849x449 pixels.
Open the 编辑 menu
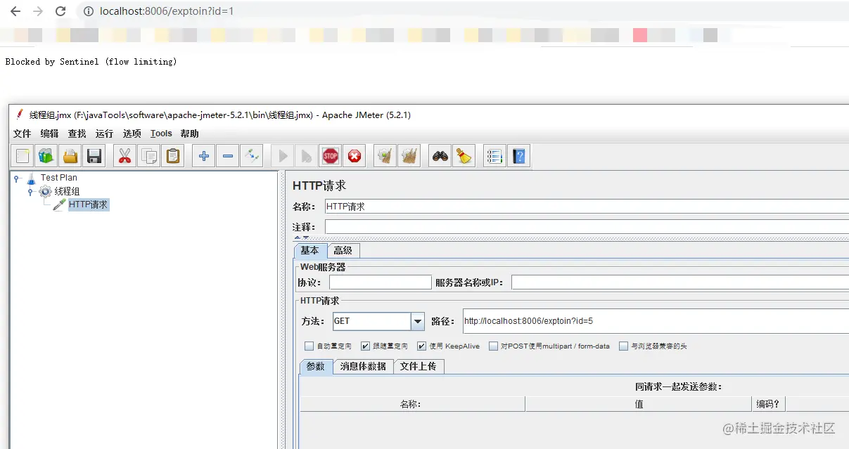[49, 134]
